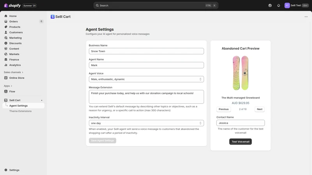Go to Products menu item
312x175 pixels.
pyautogui.click(x=15, y=27)
